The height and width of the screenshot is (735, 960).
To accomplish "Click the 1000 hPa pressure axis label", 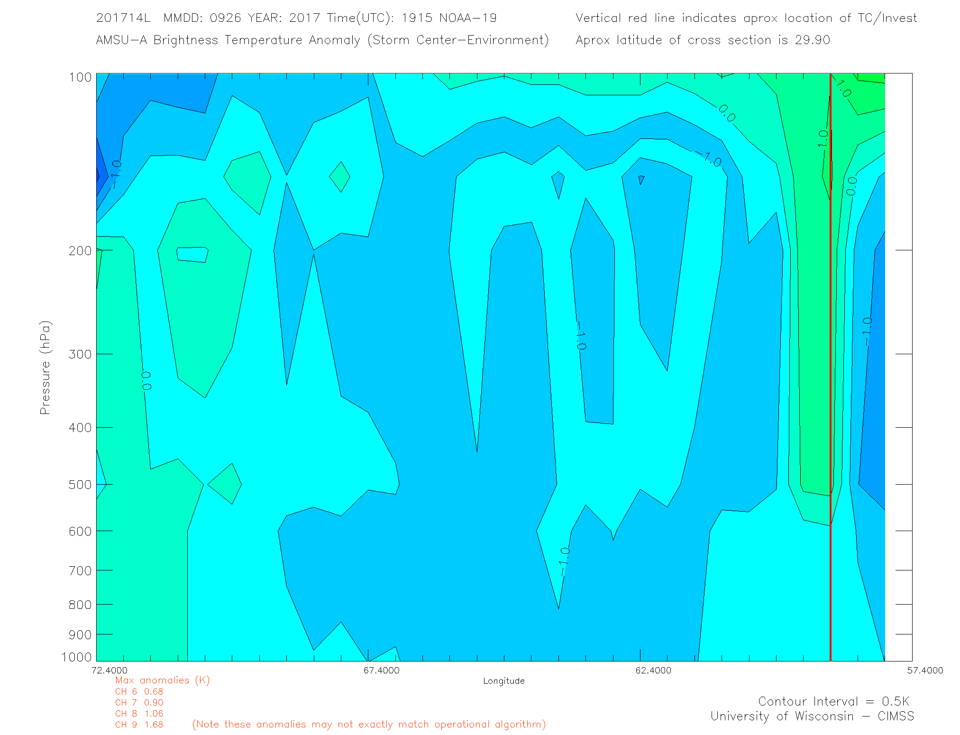I will tap(76, 657).
